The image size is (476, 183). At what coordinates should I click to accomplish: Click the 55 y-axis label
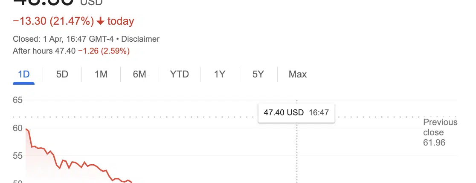pyautogui.click(x=18, y=156)
